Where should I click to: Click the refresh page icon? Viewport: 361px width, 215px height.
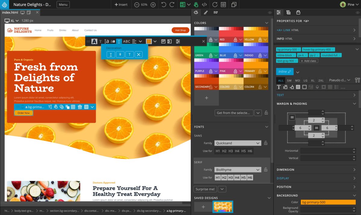click(215, 5)
